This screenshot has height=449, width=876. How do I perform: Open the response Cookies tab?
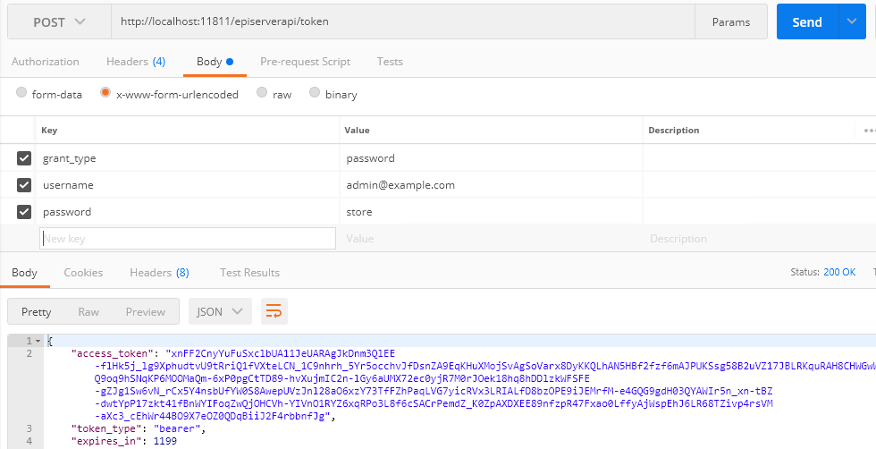pos(83,273)
